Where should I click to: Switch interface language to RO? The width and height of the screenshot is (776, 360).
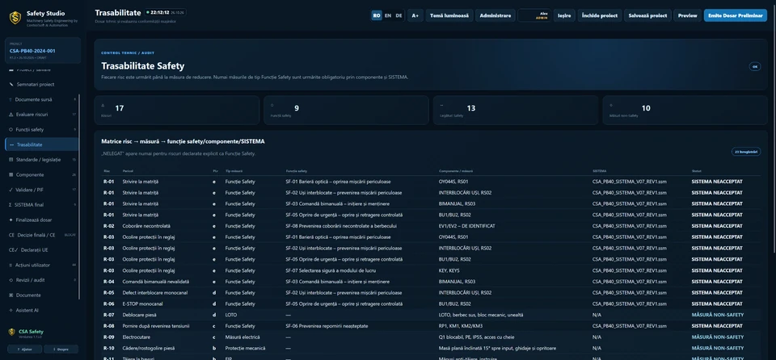coord(377,15)
